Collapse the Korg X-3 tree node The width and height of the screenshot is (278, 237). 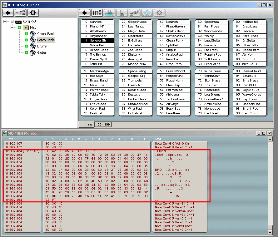5,21
